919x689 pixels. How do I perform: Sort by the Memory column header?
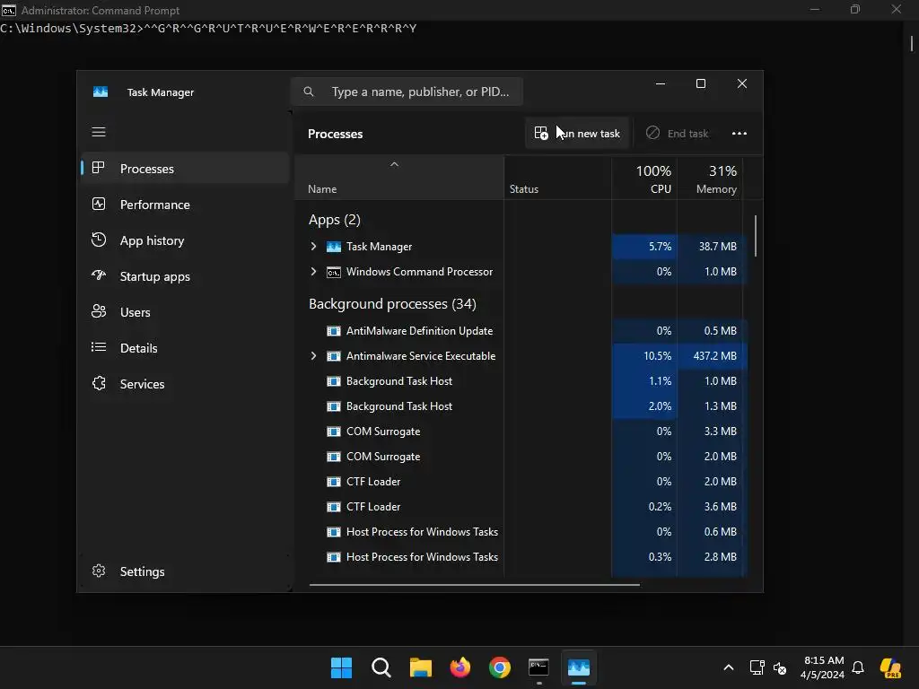point(710,179)
